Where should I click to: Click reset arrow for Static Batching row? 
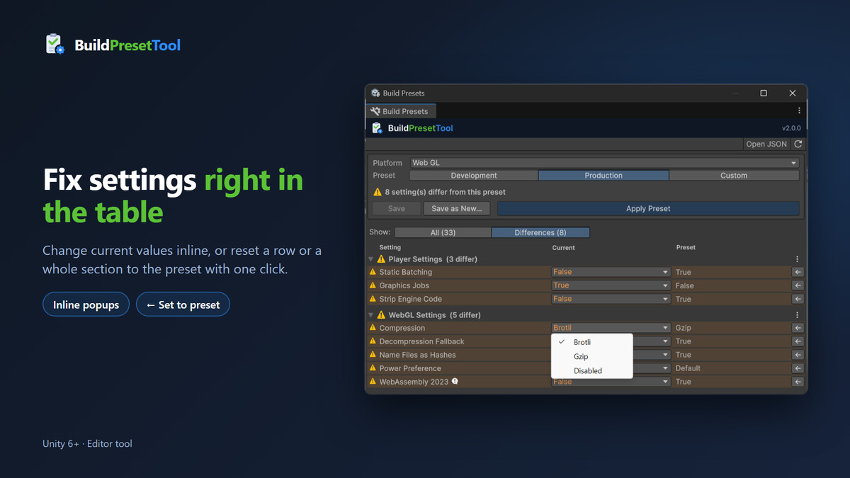[798, 272]
